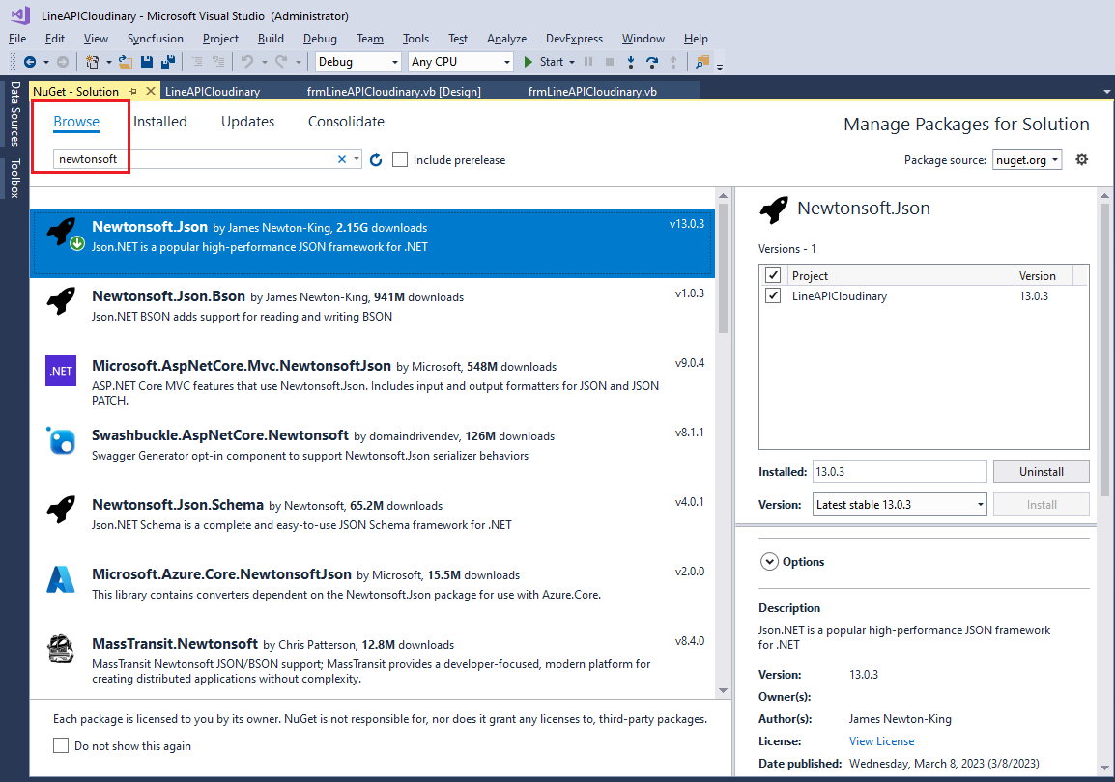Click the Redo icon in the toolbar
This screenshot has width=1115, height=782.
coord(282,61)
